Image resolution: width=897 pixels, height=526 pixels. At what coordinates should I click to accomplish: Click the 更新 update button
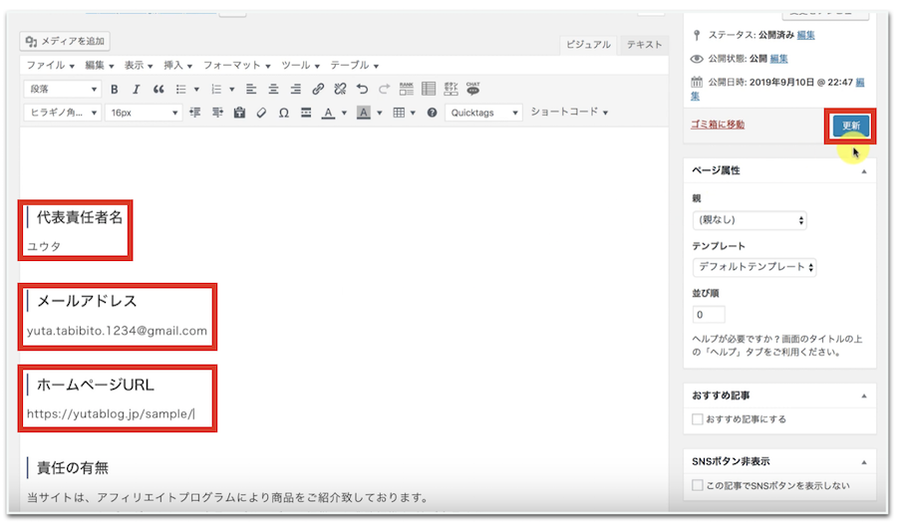tap(850, 127)
